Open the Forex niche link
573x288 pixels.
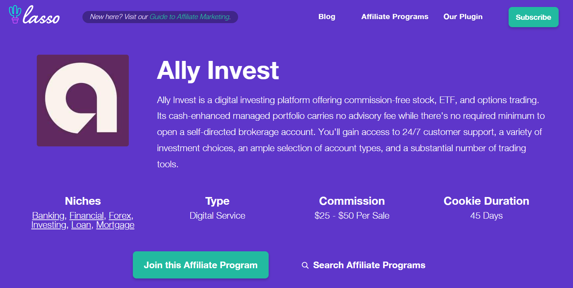(x=120, y=216)
